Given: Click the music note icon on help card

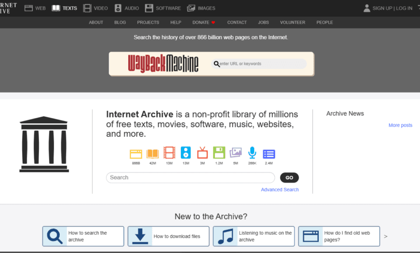Looking at the screenshot, I should (226, 236).
